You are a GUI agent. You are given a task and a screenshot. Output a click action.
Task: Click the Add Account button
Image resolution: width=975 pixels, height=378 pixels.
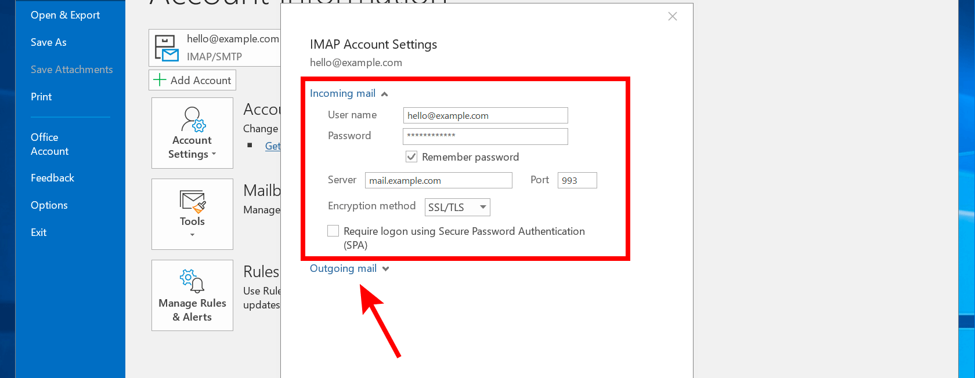[x=192, y=79]
